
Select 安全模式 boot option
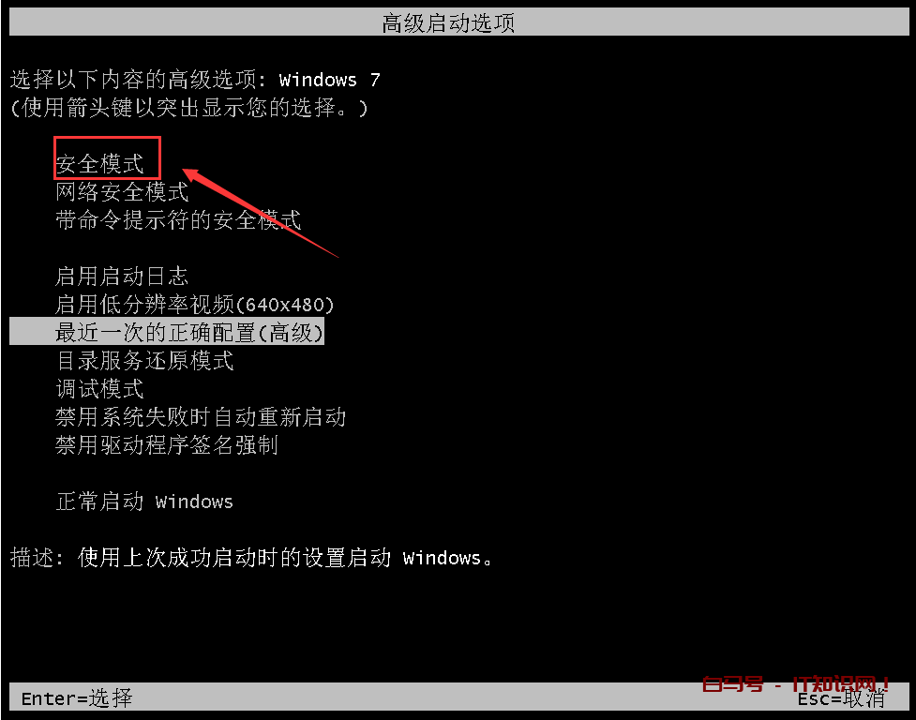[x=100, y=164]
